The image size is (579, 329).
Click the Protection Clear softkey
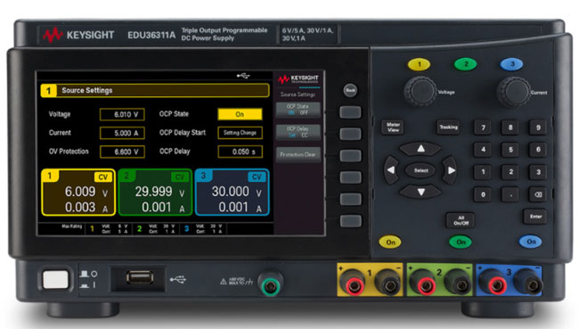[298, 154]
